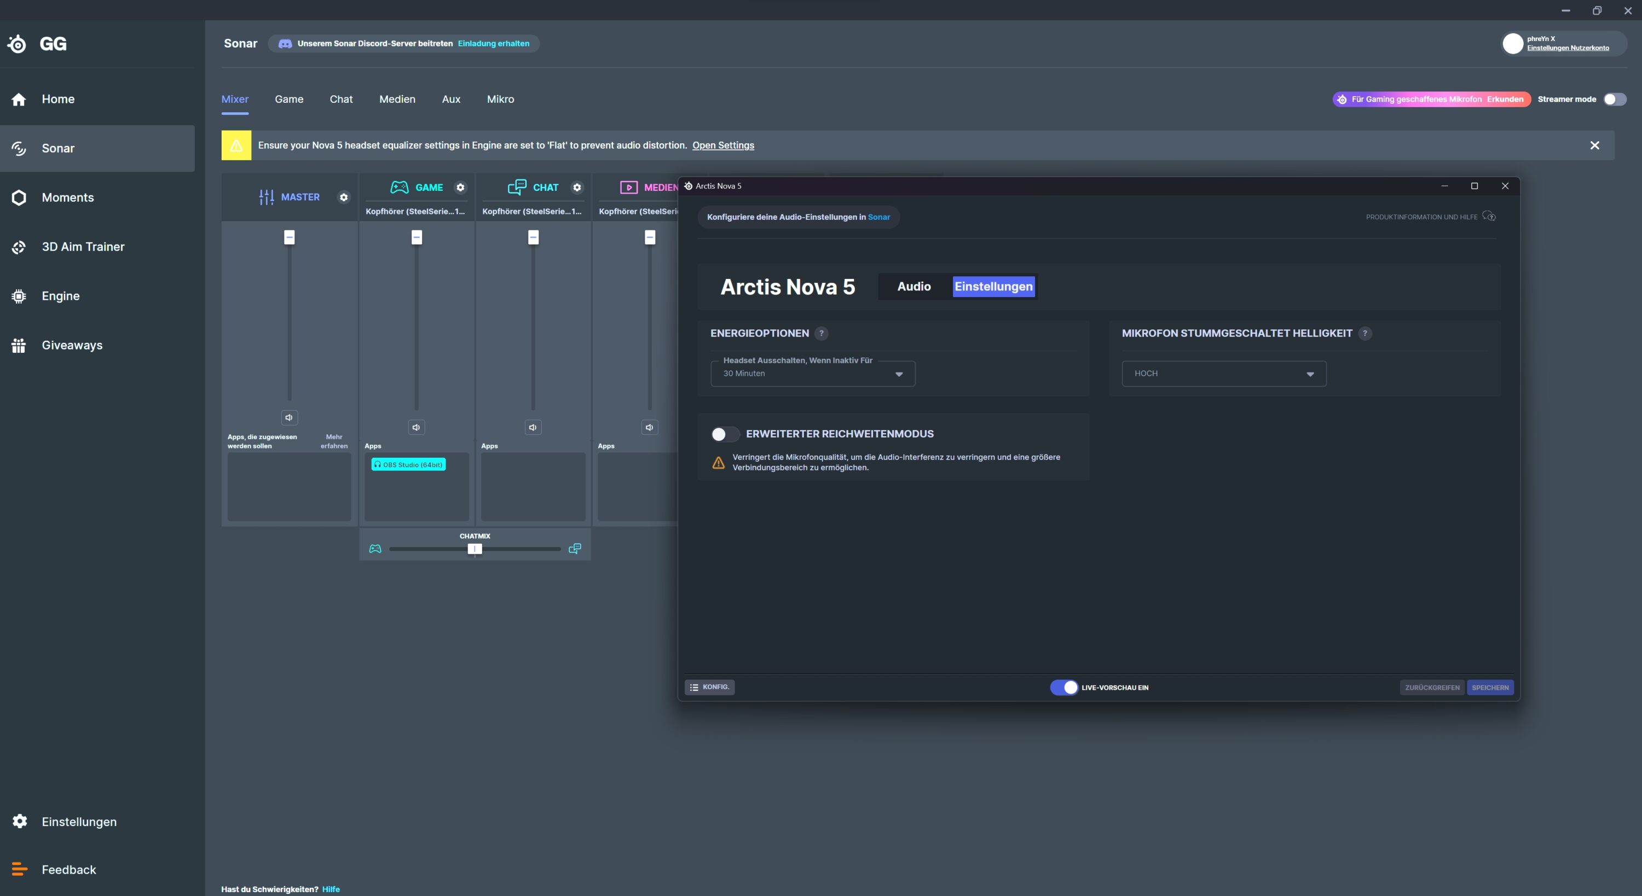Click Open Settings link in warning banner
Image resolution: width=1642 pixels, height=896 pixels.
pyautogui.click(x=723, y=146)
